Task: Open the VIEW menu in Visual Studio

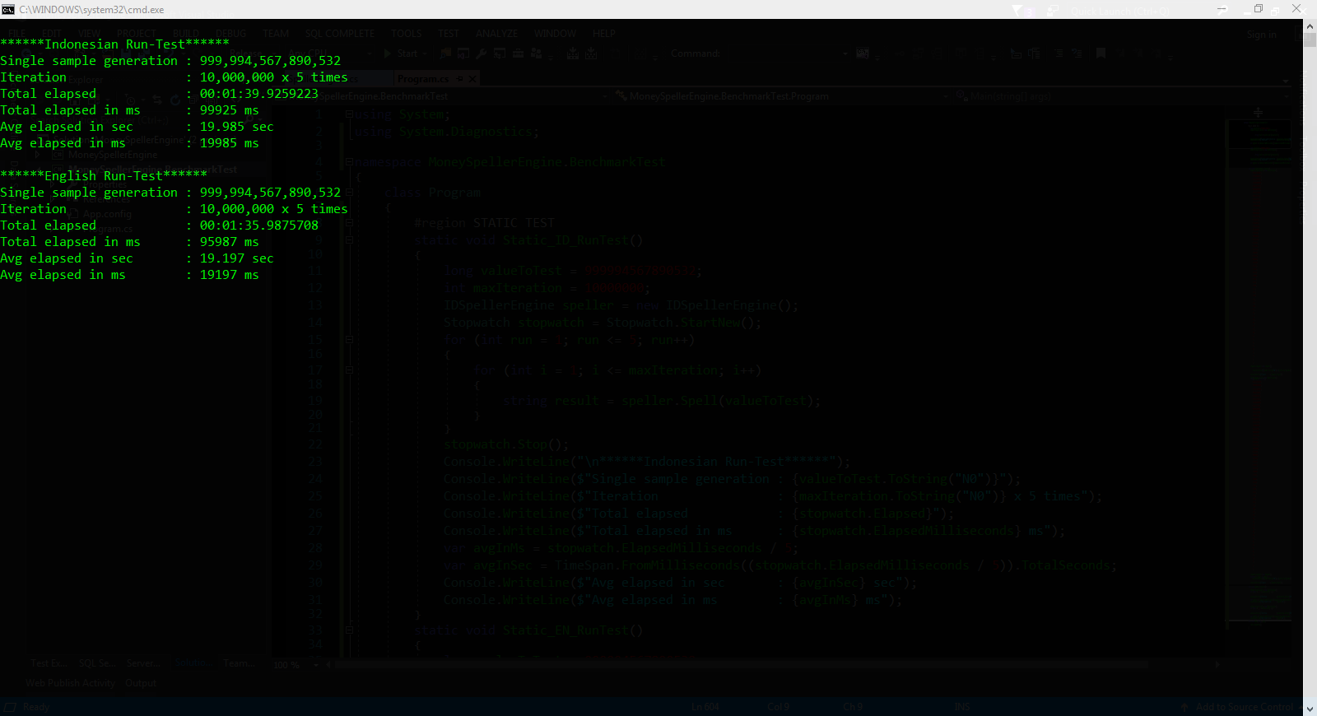Action: click(x=90, y=34)
